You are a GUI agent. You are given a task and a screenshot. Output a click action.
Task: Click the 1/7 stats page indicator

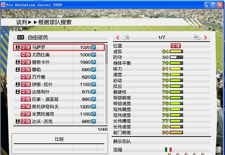pos(162,37)
